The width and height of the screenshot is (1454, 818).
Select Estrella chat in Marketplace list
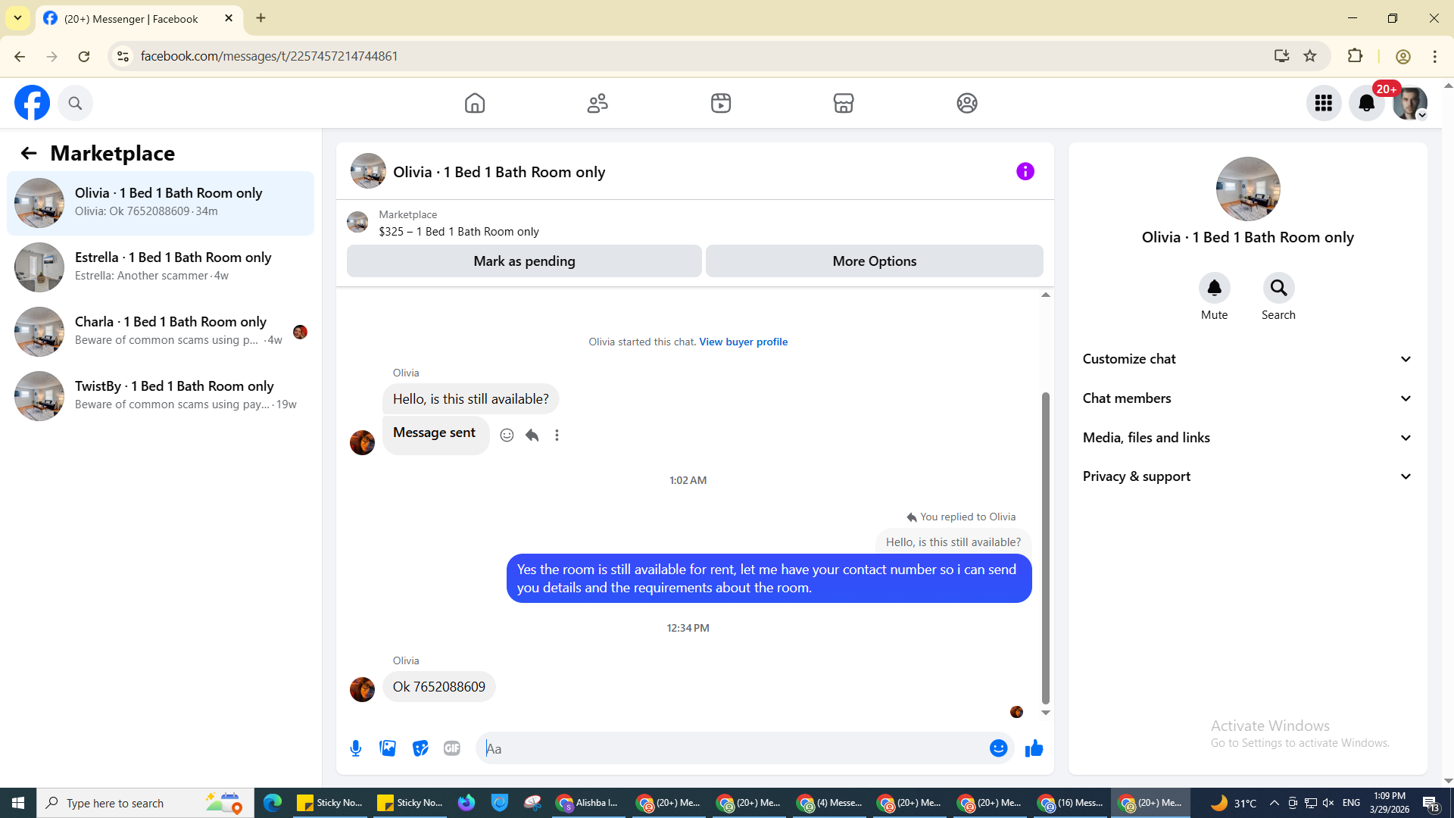click(x=161, y=267)
